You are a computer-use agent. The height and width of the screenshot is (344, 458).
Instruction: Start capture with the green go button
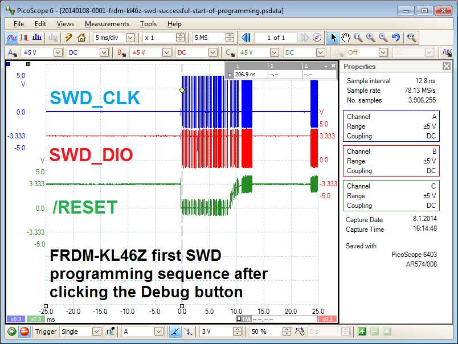tap(12, 331)
